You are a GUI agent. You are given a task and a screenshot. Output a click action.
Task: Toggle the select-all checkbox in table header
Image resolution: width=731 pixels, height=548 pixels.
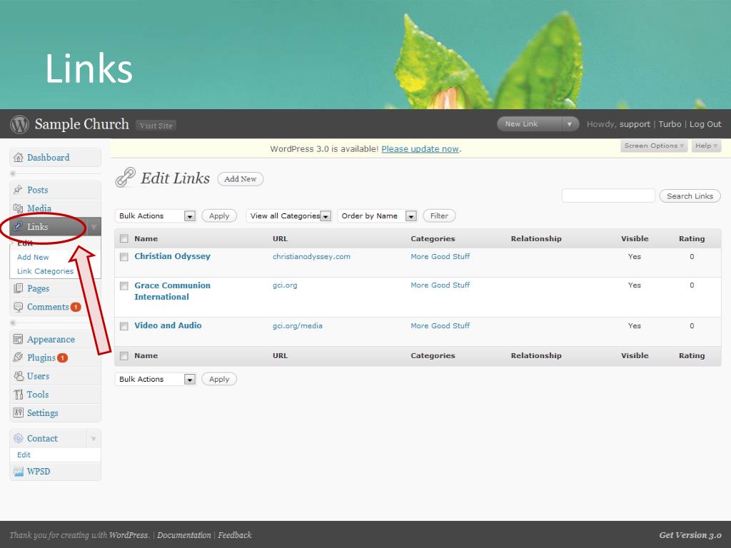[124, 238]
